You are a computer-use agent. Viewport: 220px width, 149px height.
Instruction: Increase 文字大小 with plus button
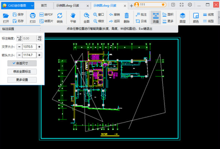(39, 47)
